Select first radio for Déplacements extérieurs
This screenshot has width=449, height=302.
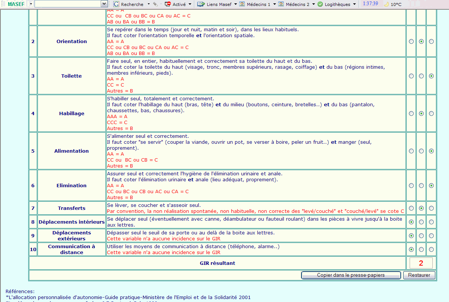[x=411, y=236]
